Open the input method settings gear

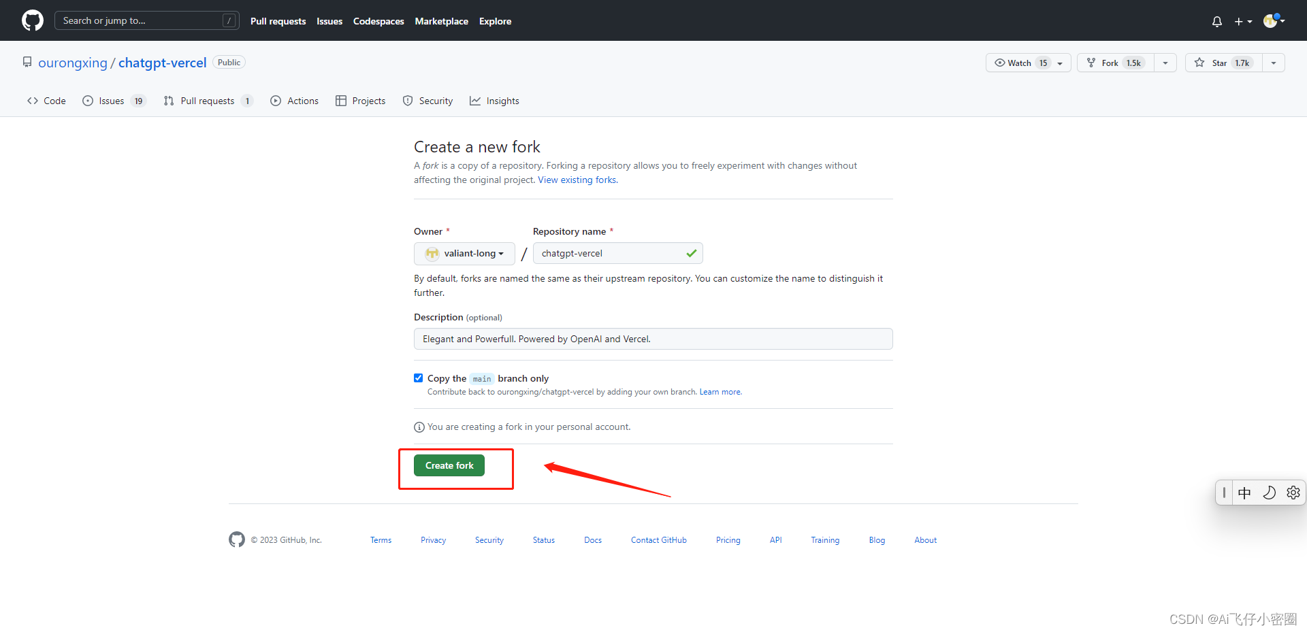click(1293, 493)
